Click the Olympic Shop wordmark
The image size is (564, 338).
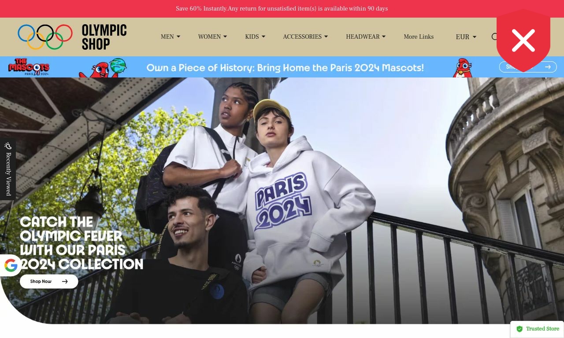[x=104, y=37]
